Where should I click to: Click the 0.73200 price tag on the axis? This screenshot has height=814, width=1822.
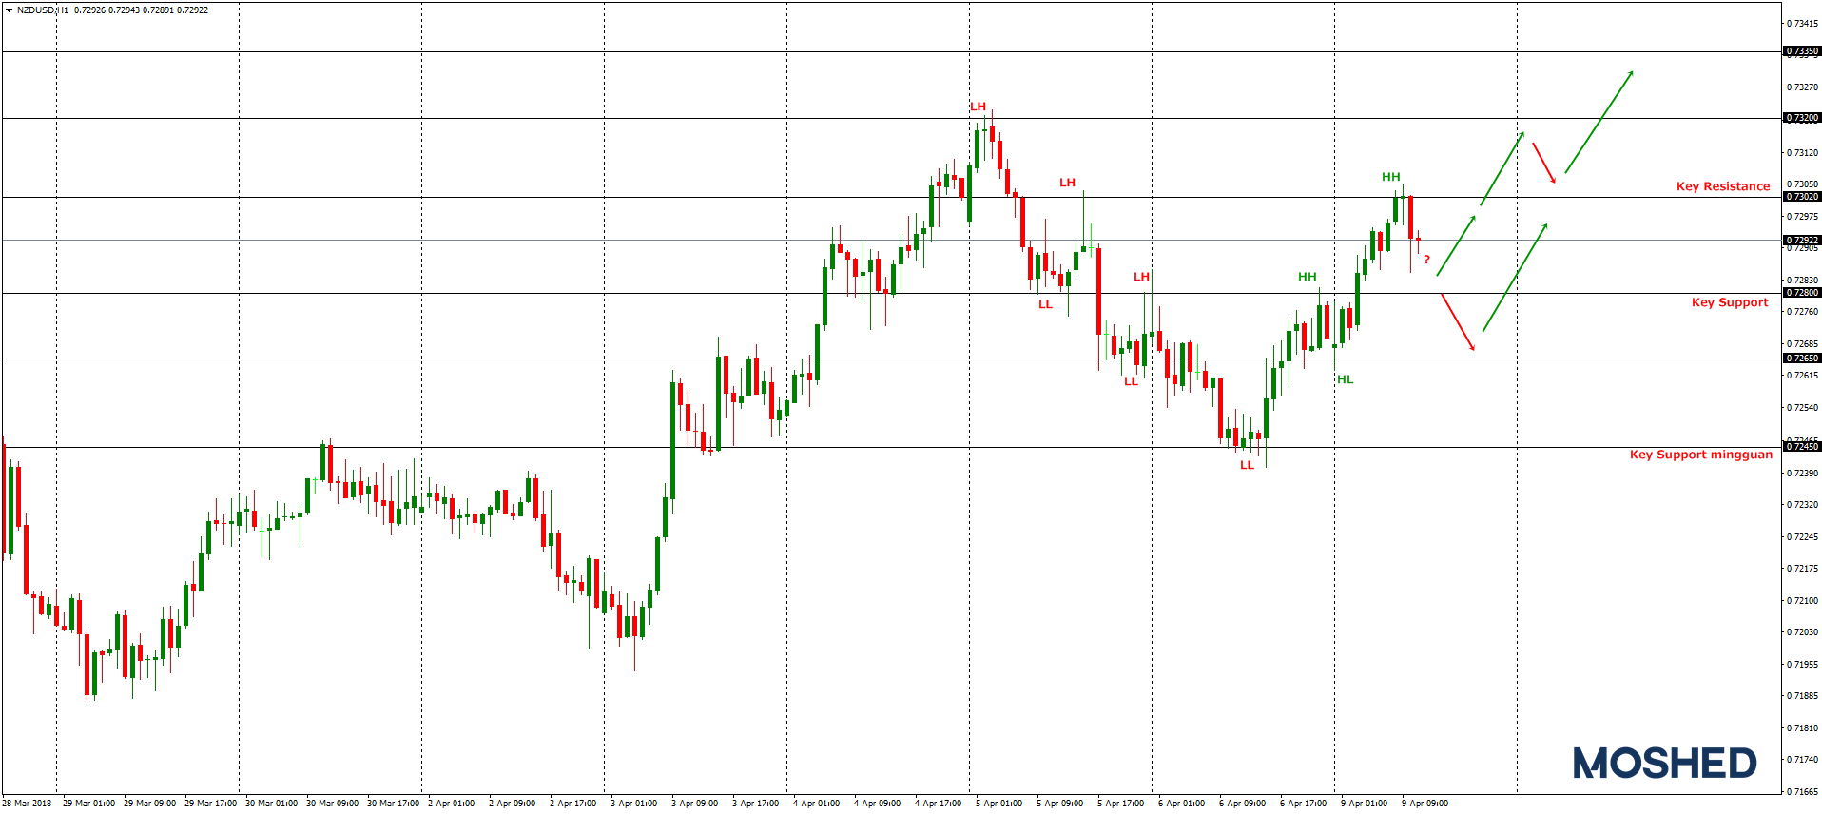pyautogui.click(x=1801, y=118)
